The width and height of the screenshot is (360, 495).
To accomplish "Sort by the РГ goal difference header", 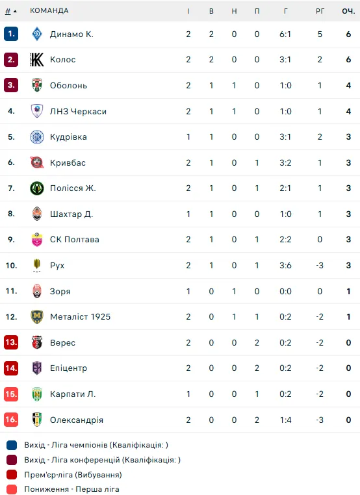I will point(320,11).
